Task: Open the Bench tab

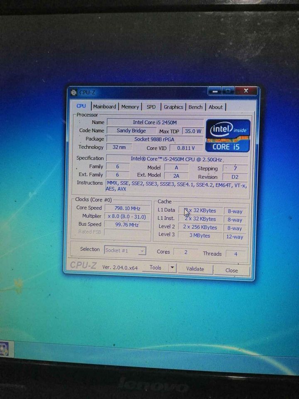Action: click(x=195, y=107)
